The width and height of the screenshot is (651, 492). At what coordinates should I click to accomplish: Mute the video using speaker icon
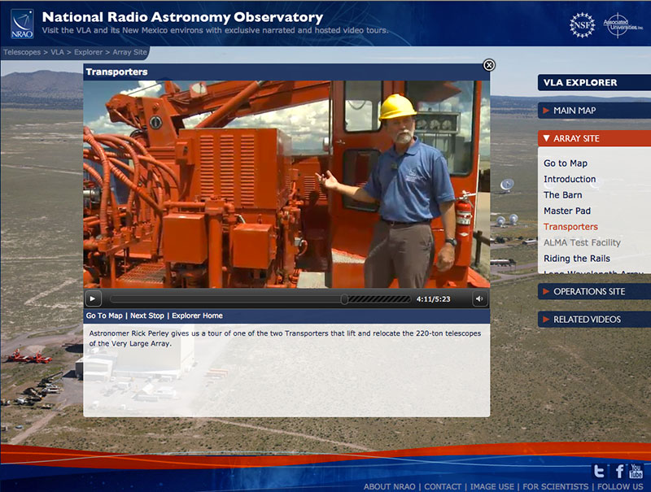pos(479,299)
